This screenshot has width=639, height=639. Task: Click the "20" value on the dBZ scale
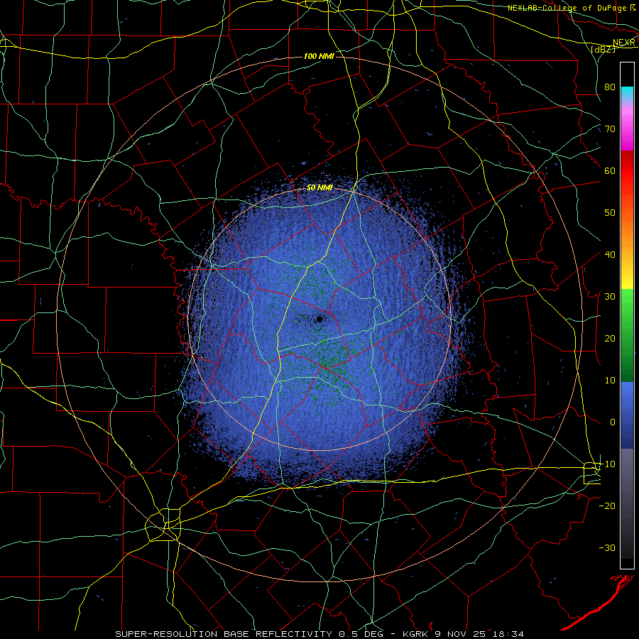point(610,338)
